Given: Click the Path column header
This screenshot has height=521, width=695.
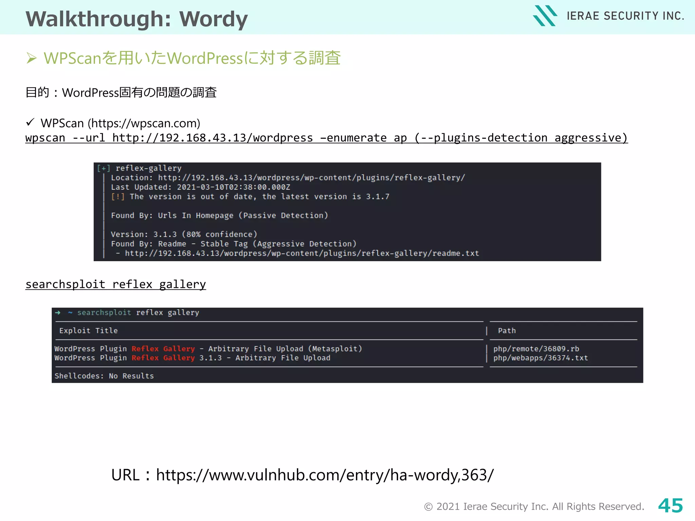Looking at the screenshot, I should (x=507, y=331).
